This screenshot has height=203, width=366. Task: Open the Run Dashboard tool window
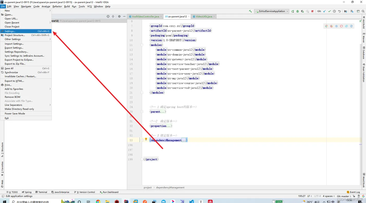coord(109,192)
